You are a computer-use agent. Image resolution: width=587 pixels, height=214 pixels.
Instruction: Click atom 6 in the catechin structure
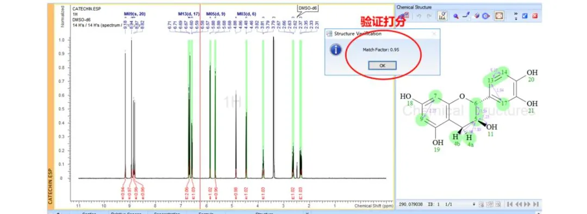476,103
